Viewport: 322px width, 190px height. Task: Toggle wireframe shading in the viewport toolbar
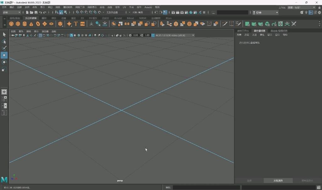point(68,35)
